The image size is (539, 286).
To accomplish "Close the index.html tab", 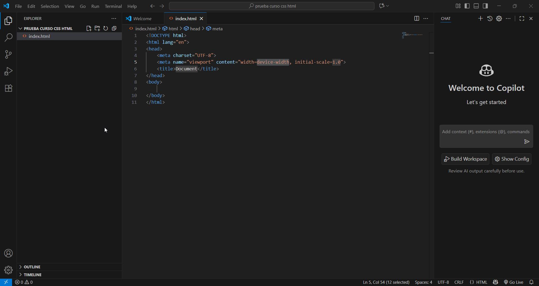I will coord(201,19).
